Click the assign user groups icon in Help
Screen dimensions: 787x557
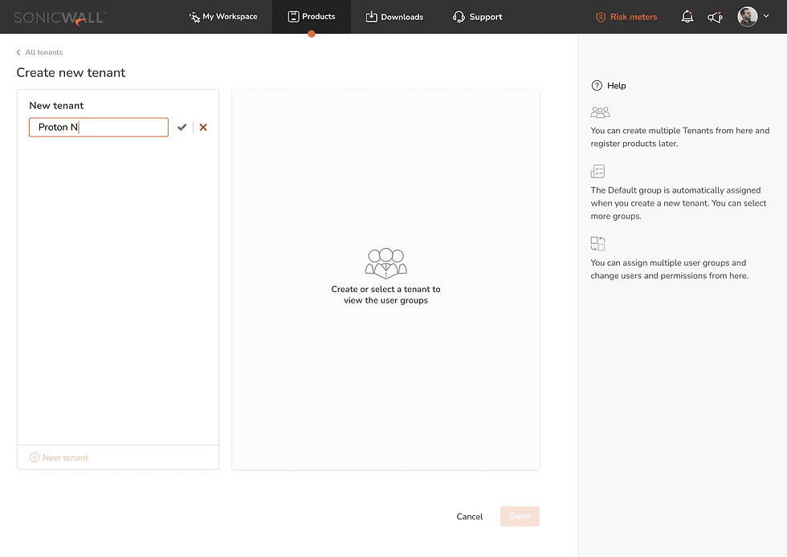(597, 244)
